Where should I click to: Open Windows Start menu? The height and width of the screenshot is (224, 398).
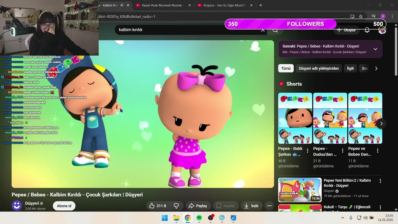164,218
